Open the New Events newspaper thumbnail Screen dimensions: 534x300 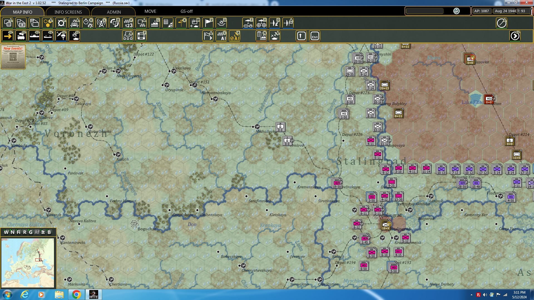point(13,57)
